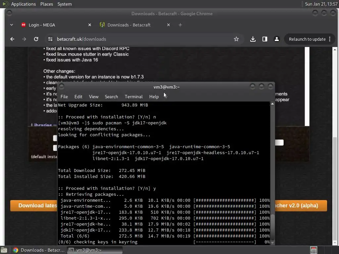The image size is (339, 254).
Task: Click terminal title vm3@vm3:~
Action: click(167, 87)
